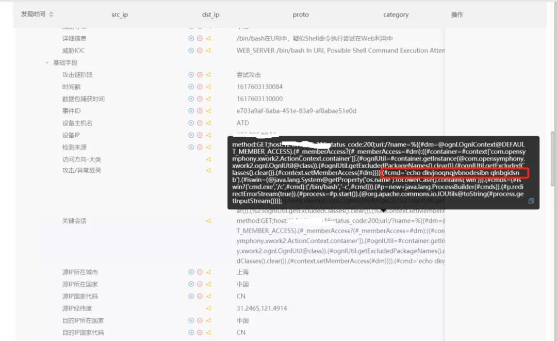Exclude 设备主机名 value with minus icon
Viewport: 557px width, 341px height.
click(200, 123)
